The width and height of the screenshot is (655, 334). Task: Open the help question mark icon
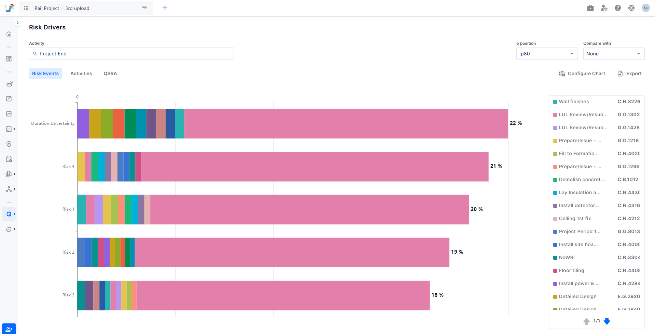(x=617, y=8)
